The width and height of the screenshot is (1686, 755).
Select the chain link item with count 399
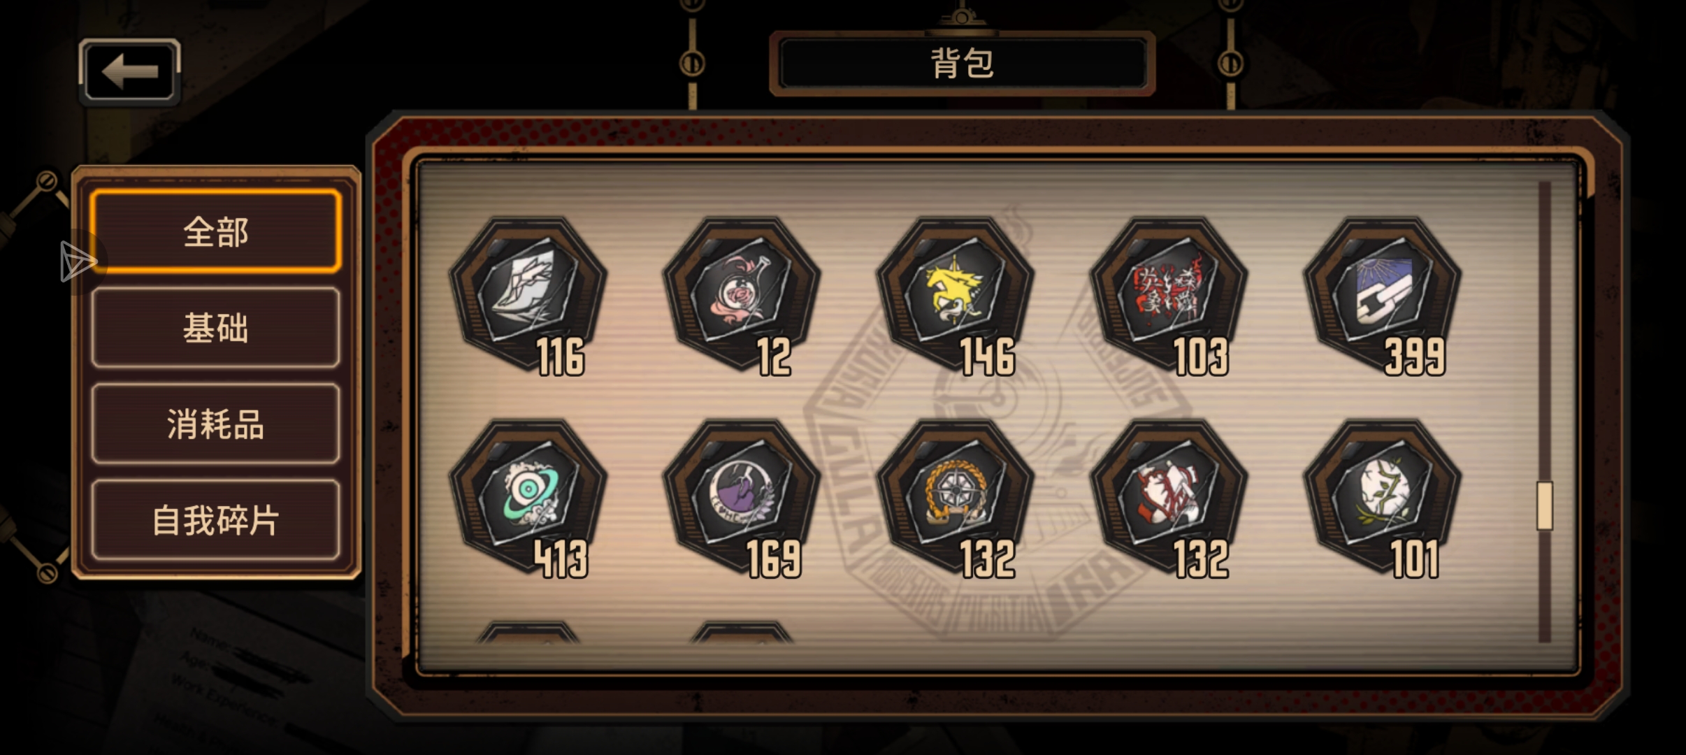coord(1383,295)
